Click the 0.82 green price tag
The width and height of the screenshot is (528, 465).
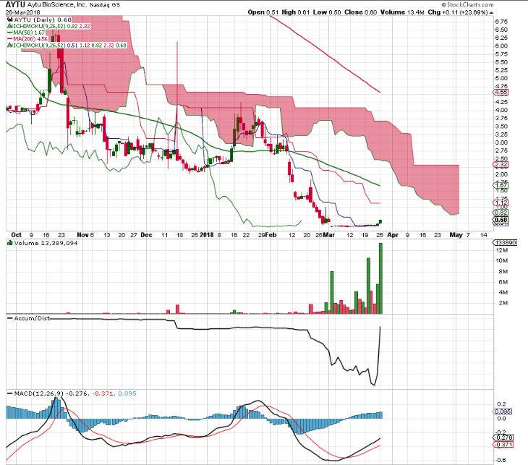pos(501,213)
